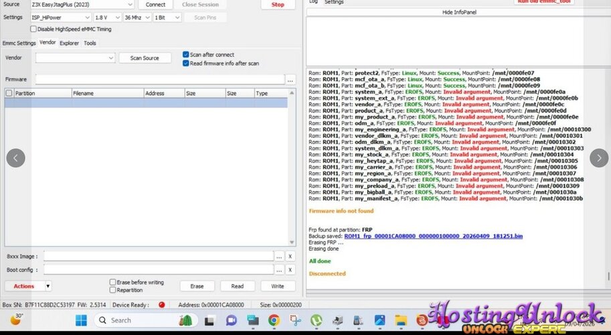Image resolution: width=611 pixels, height=335 pixels.
Task: Click the previous slide arrow on the left
Action: [15, 158]
